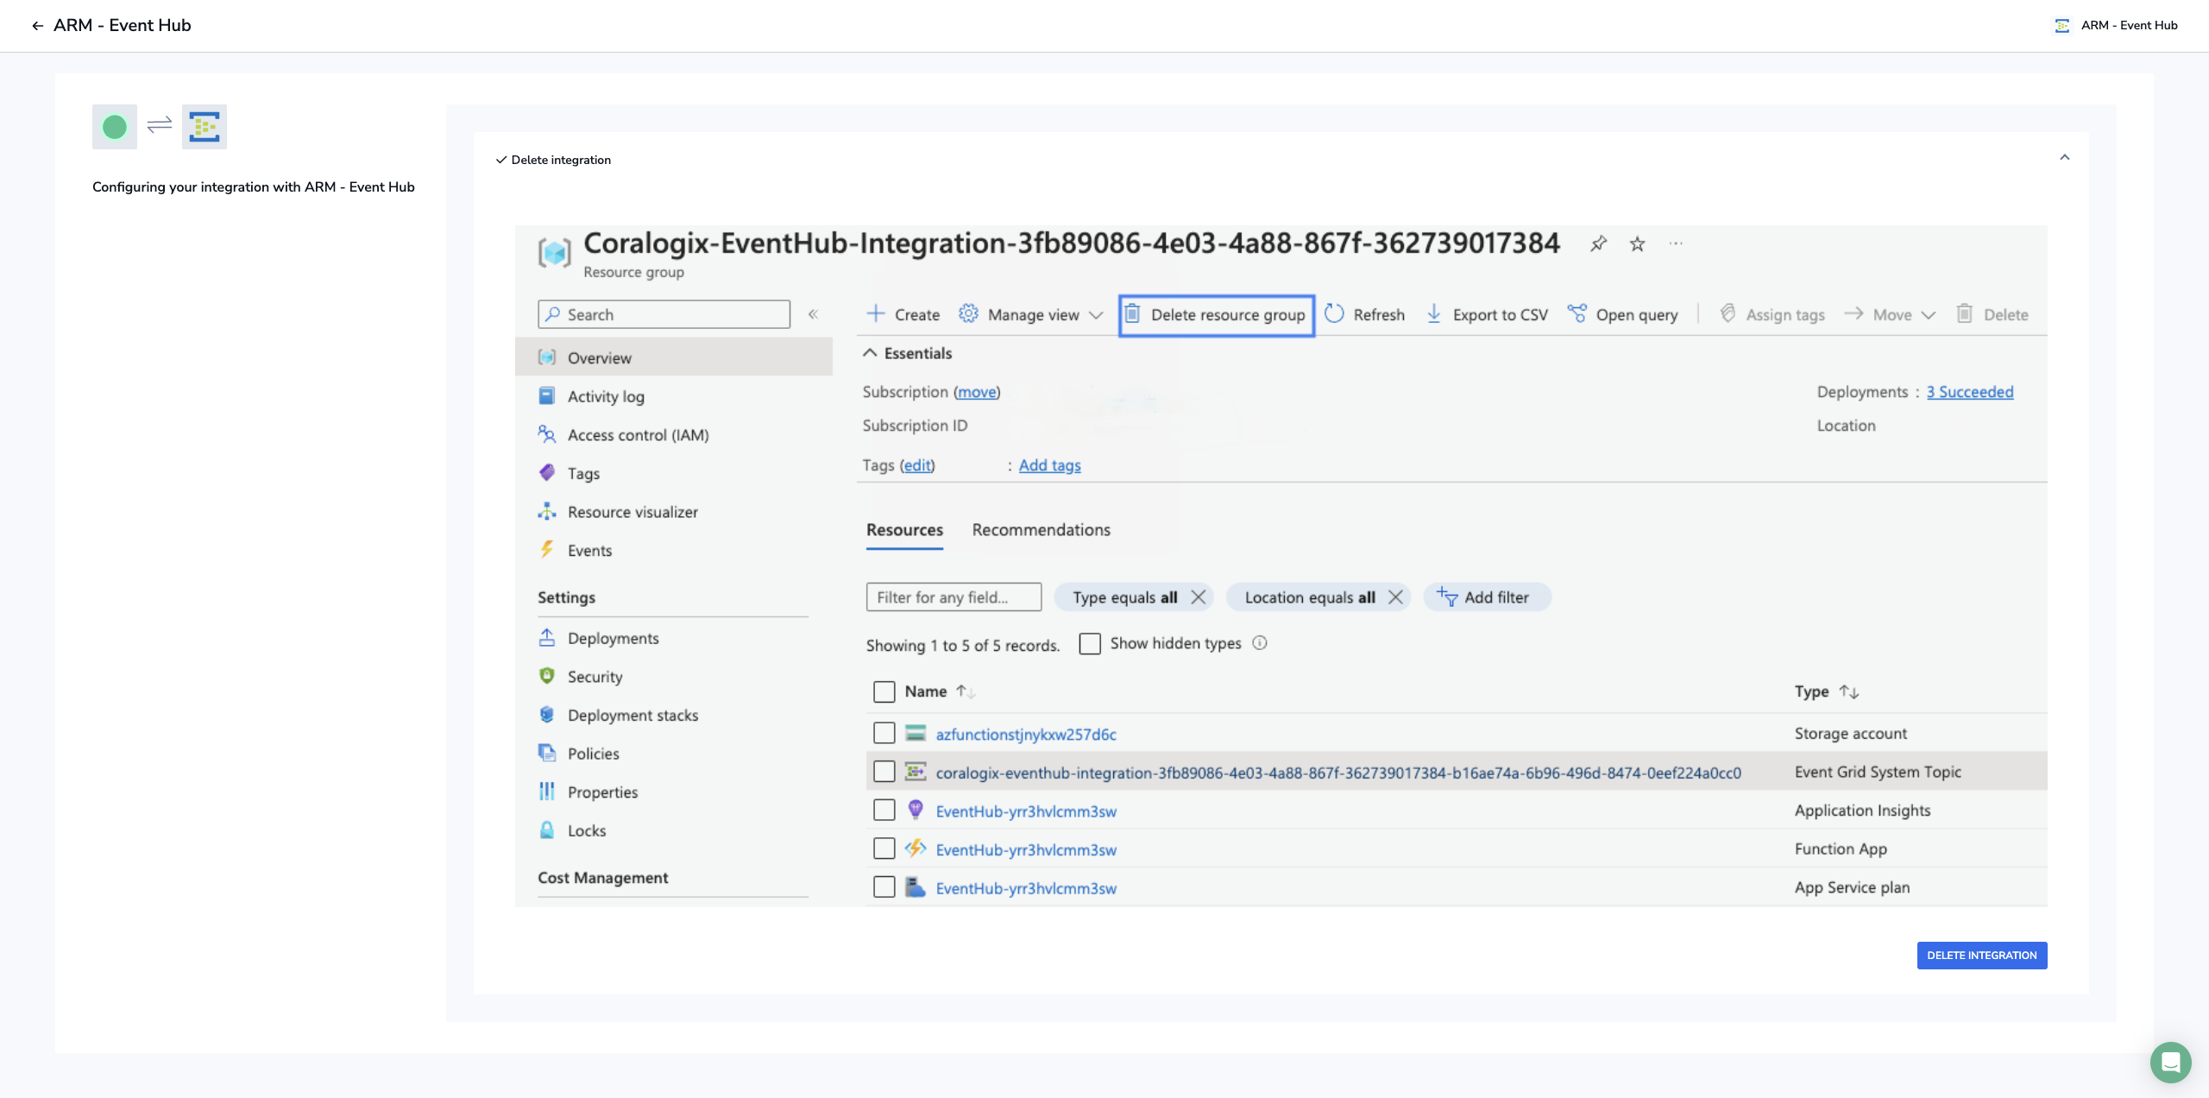The width and height of the screenshot is (2209, 1098).
Task: Collapse sidebar with double chevron icon
Action: [x=813, y=314]
